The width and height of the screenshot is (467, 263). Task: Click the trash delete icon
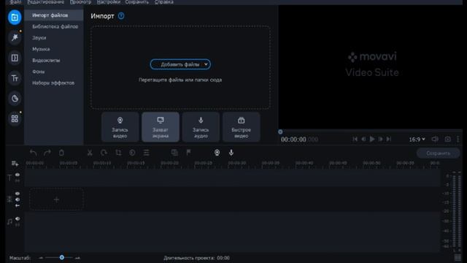(61, 153)
